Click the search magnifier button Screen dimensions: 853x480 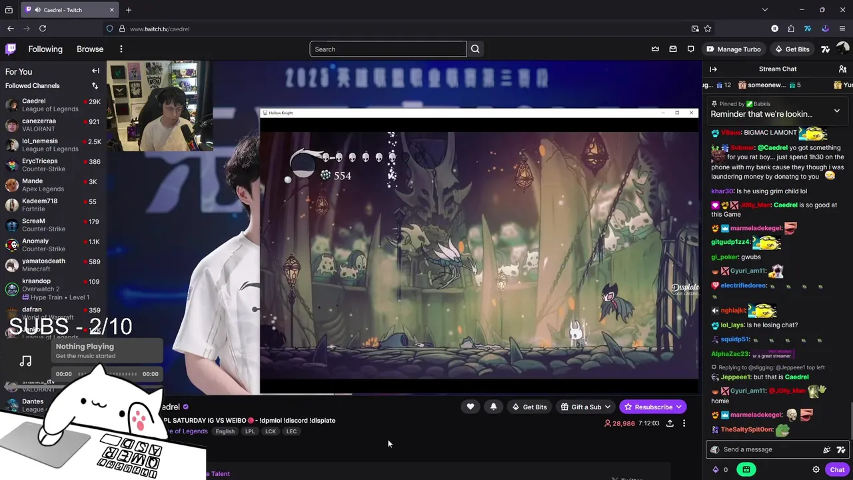pos(475,49)
